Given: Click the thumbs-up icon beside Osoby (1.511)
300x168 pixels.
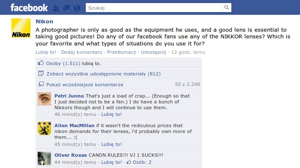Looking at the screenshot, I should tap(41, 63).
